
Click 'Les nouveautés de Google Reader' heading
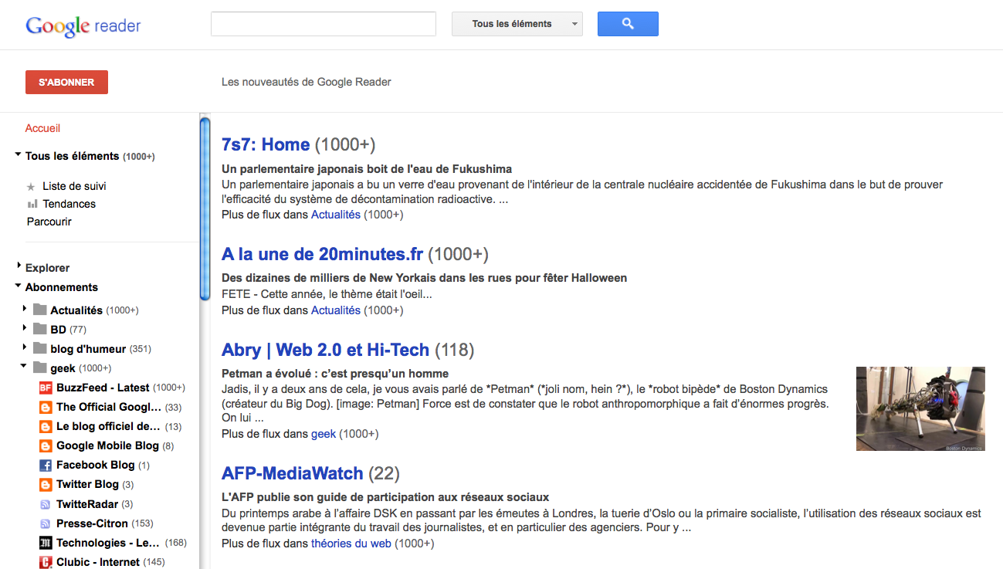point(307,82)
